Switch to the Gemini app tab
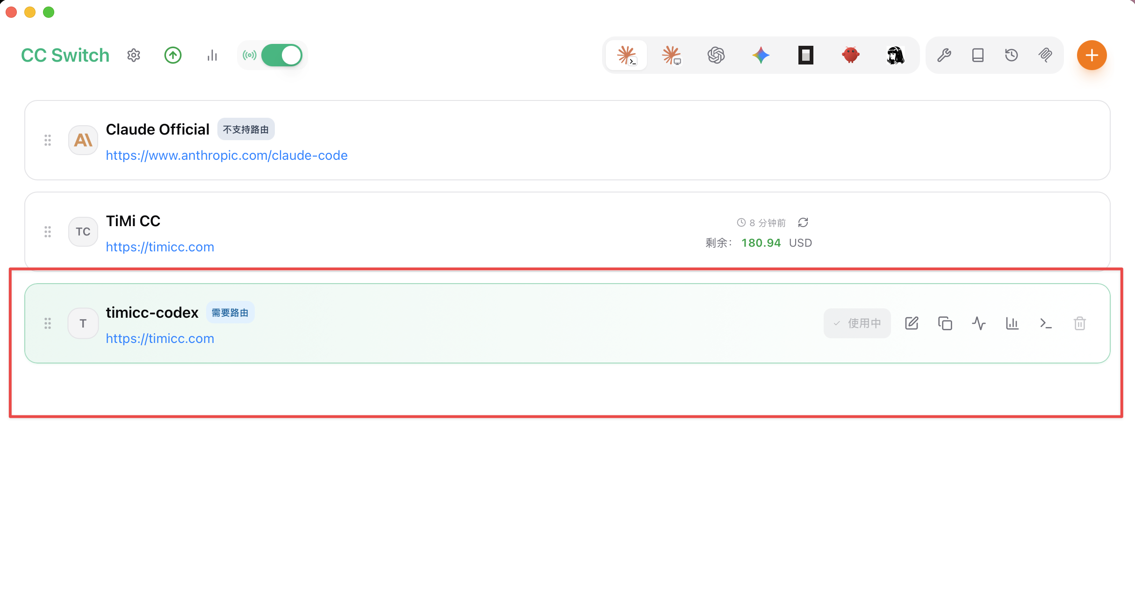Viewport: 1135px width, 599px height. [x=761, y=55]
